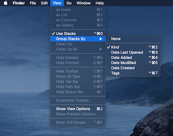Open the File menu
The height and width of the screenshot is (136, 173).
click(33, 3)
